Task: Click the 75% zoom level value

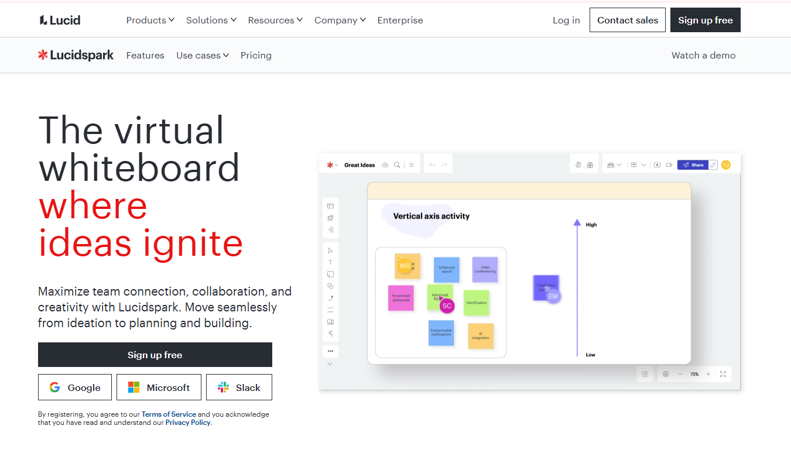Action: pyautogui.click(x=694, y=374)
